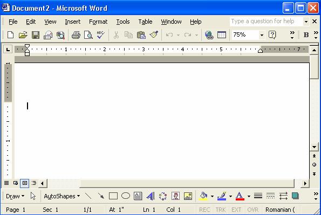Open Line Color dropdown arrow
The height and width of the screenshot is (215, 321).
coord(230,196)
